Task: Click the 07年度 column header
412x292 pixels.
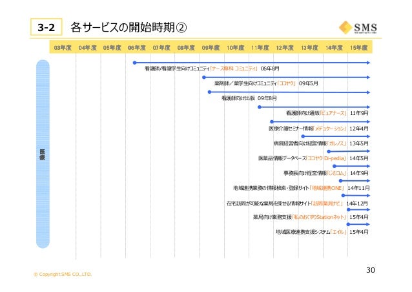Action: tap(161, 48)
